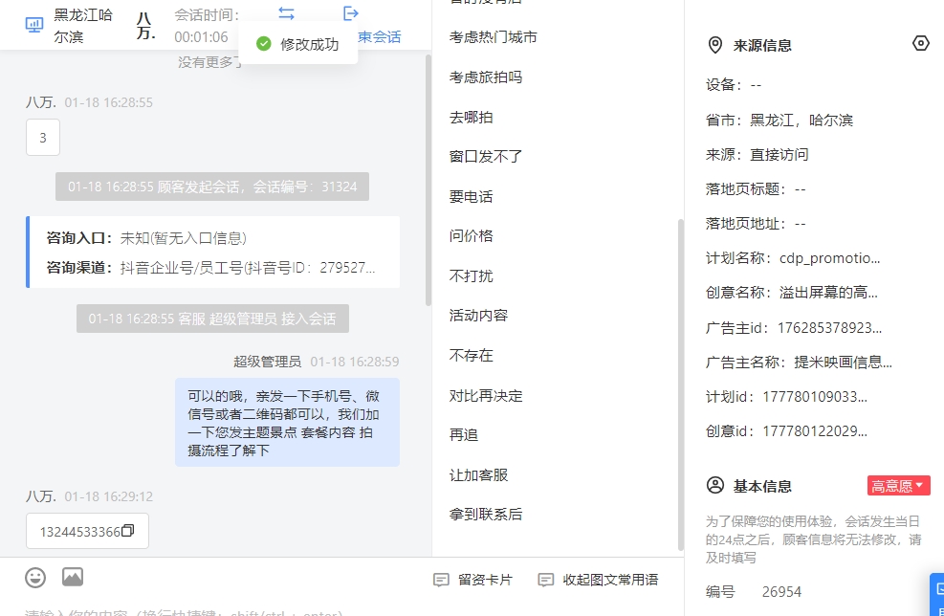Image resolution: width=944 pixels, height=616 pixels.
Task: Copy the phone number 13244533366 with copy icon
Action: pos(127,531)
